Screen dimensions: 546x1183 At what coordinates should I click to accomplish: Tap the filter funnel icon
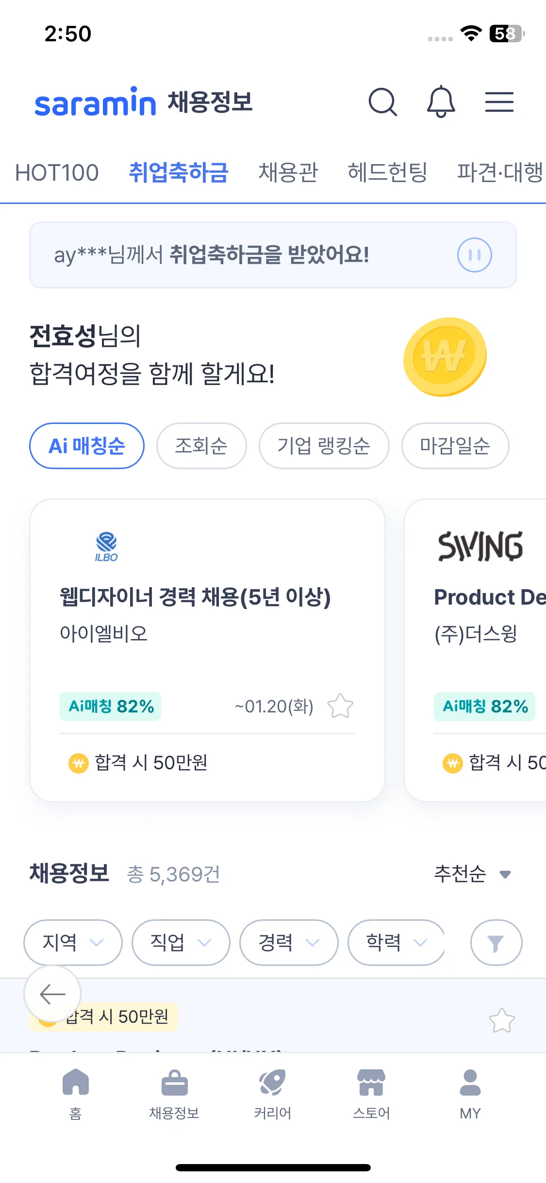(x=496, y=943)
